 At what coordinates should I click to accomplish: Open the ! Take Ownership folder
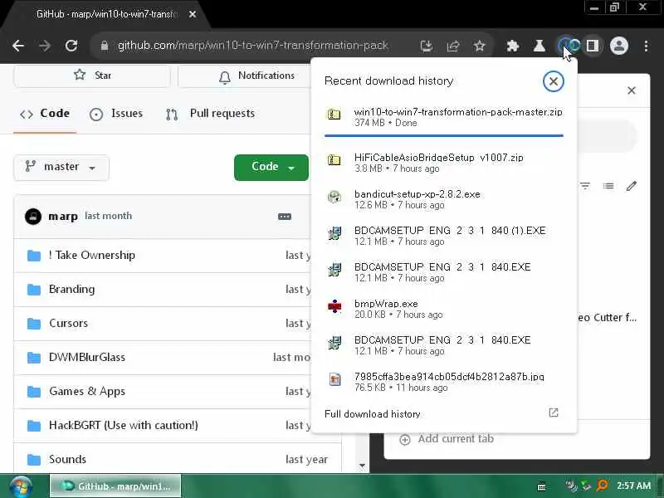92,255
